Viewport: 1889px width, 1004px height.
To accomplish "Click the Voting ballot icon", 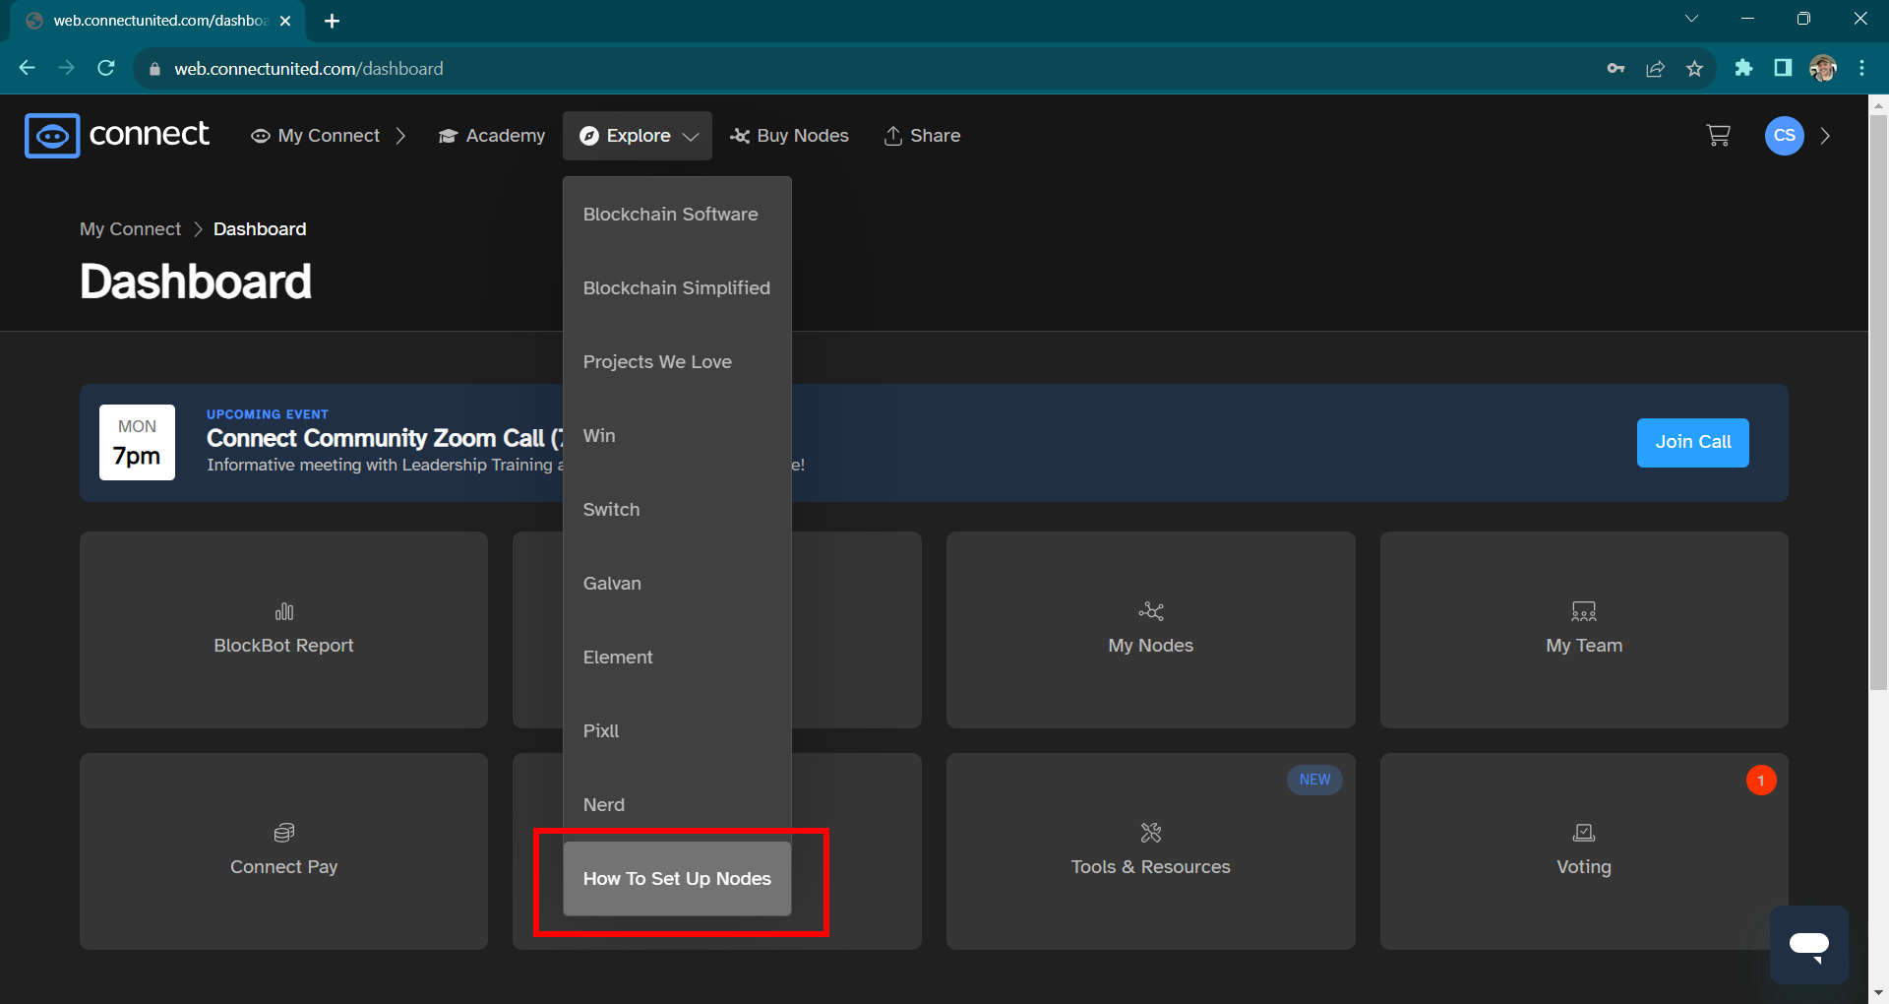I will (x=1584, y=833).
